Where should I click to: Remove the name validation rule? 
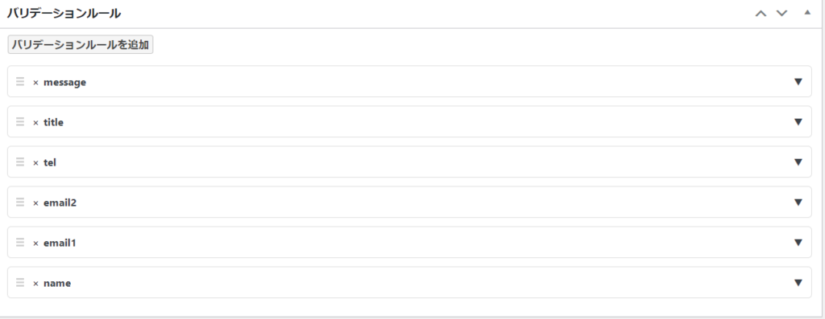click(x=35, y=284)
